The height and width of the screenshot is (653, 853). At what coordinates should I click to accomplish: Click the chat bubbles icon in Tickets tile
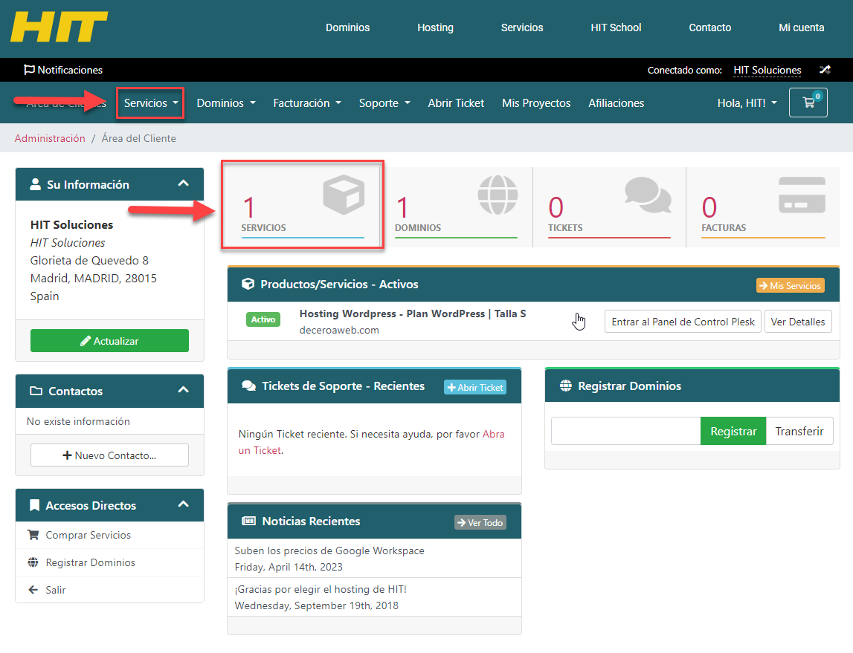click(x=648, y=195)
